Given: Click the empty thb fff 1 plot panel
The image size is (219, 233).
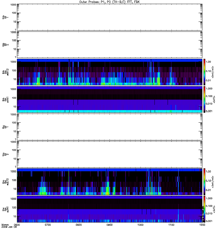Looking at the screenshot, I should point(109,17).
